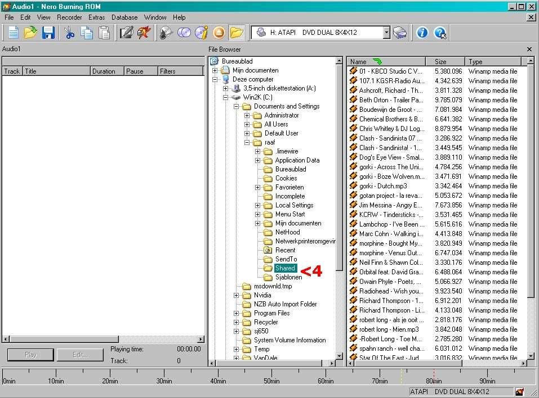Launch disc copy (two discs icon)
Viewport: 539px width, 398px height.
coord(184,33)
